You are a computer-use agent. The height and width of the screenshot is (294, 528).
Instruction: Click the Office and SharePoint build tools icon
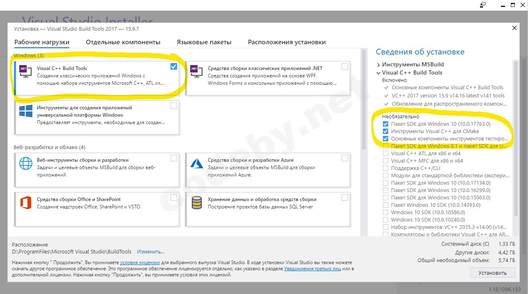pos(25,203)
